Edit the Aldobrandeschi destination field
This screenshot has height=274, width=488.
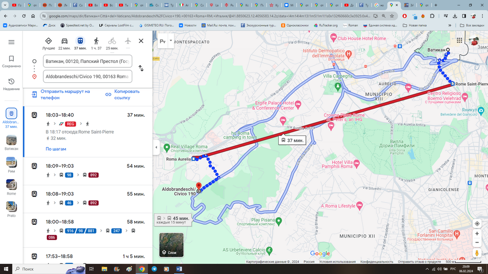click(x=87, y=77)
